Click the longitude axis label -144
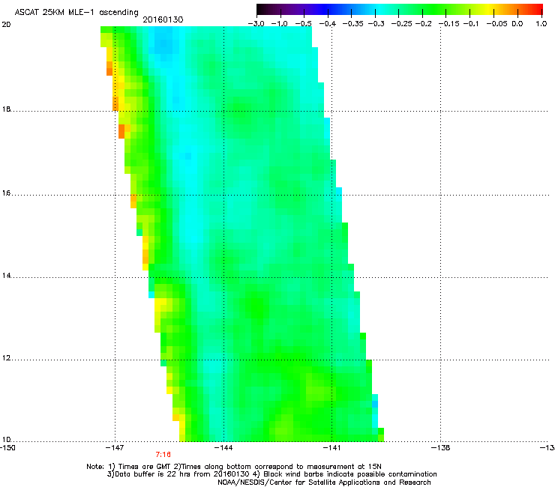The height and width of the screenshot is (487, 555). point(223,447)
